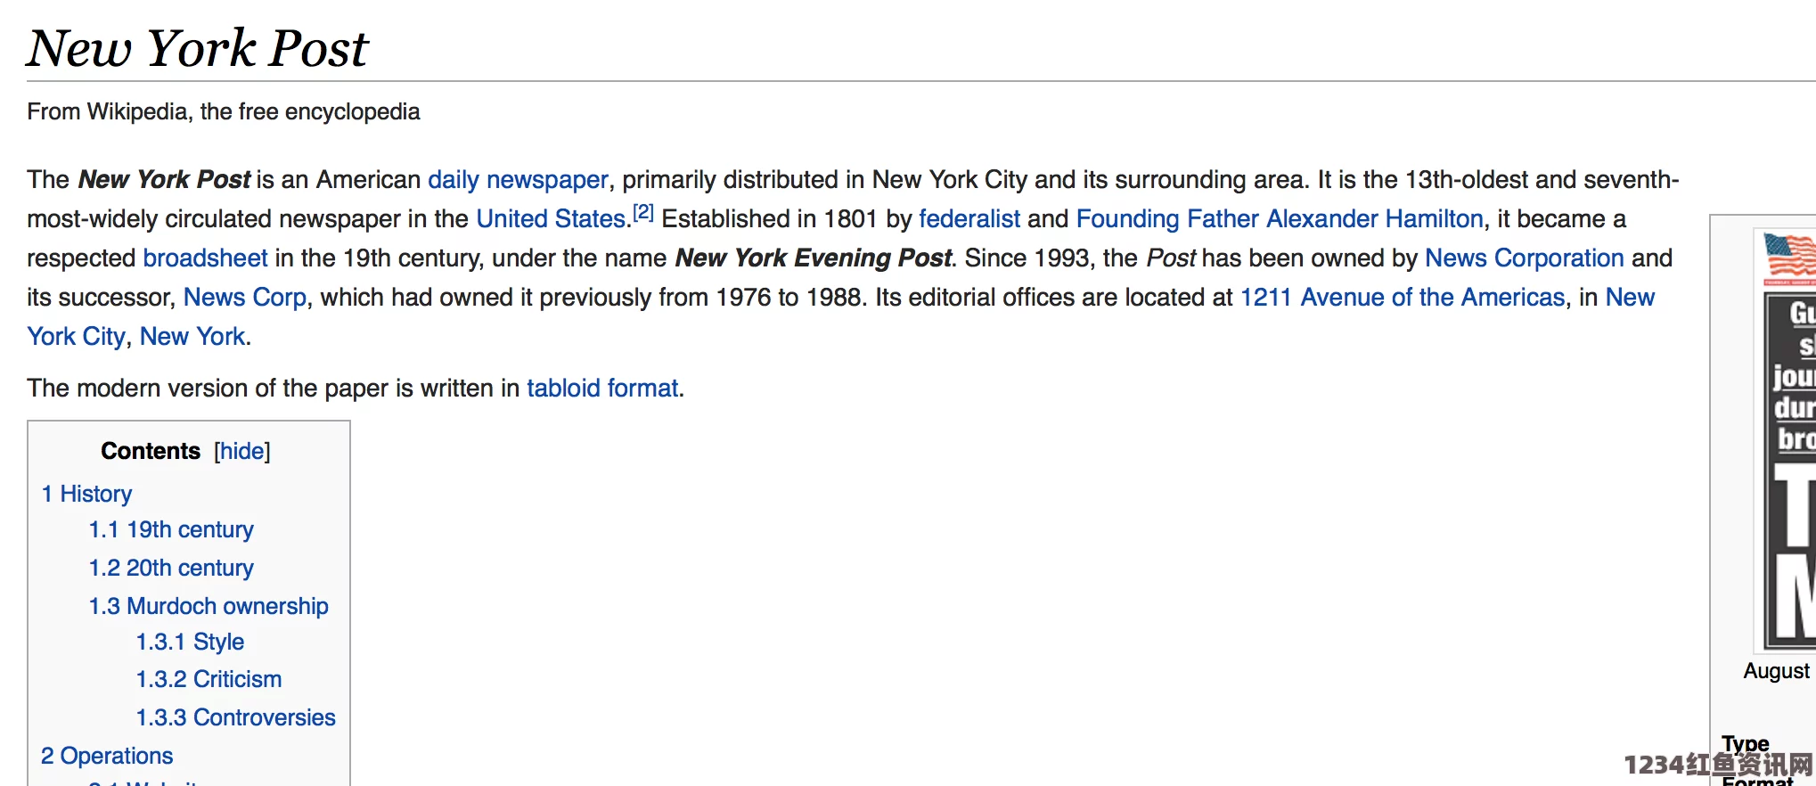Image resolution: width=1816 pixels, height=786 pixels.
Task: Open the New York state link
Action: point(192,337)
